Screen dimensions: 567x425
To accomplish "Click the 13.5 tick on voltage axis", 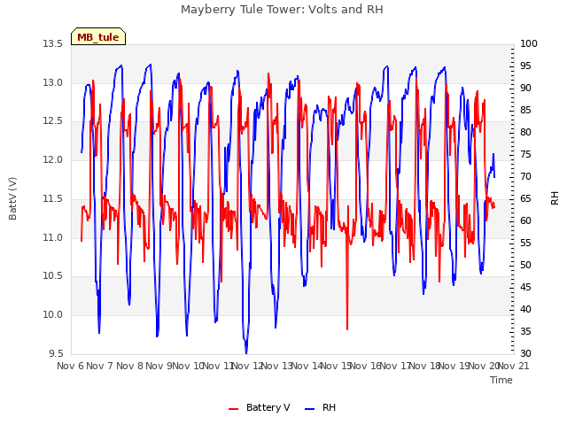I will click(53, 44).
